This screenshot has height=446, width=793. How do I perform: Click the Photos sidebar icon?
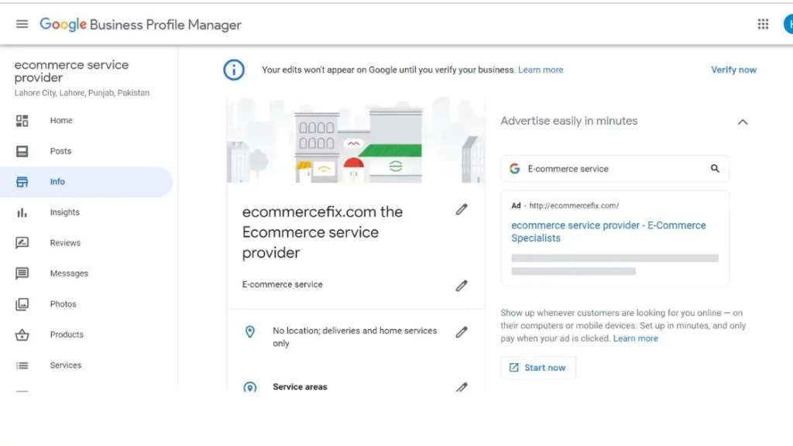(22, 304)
